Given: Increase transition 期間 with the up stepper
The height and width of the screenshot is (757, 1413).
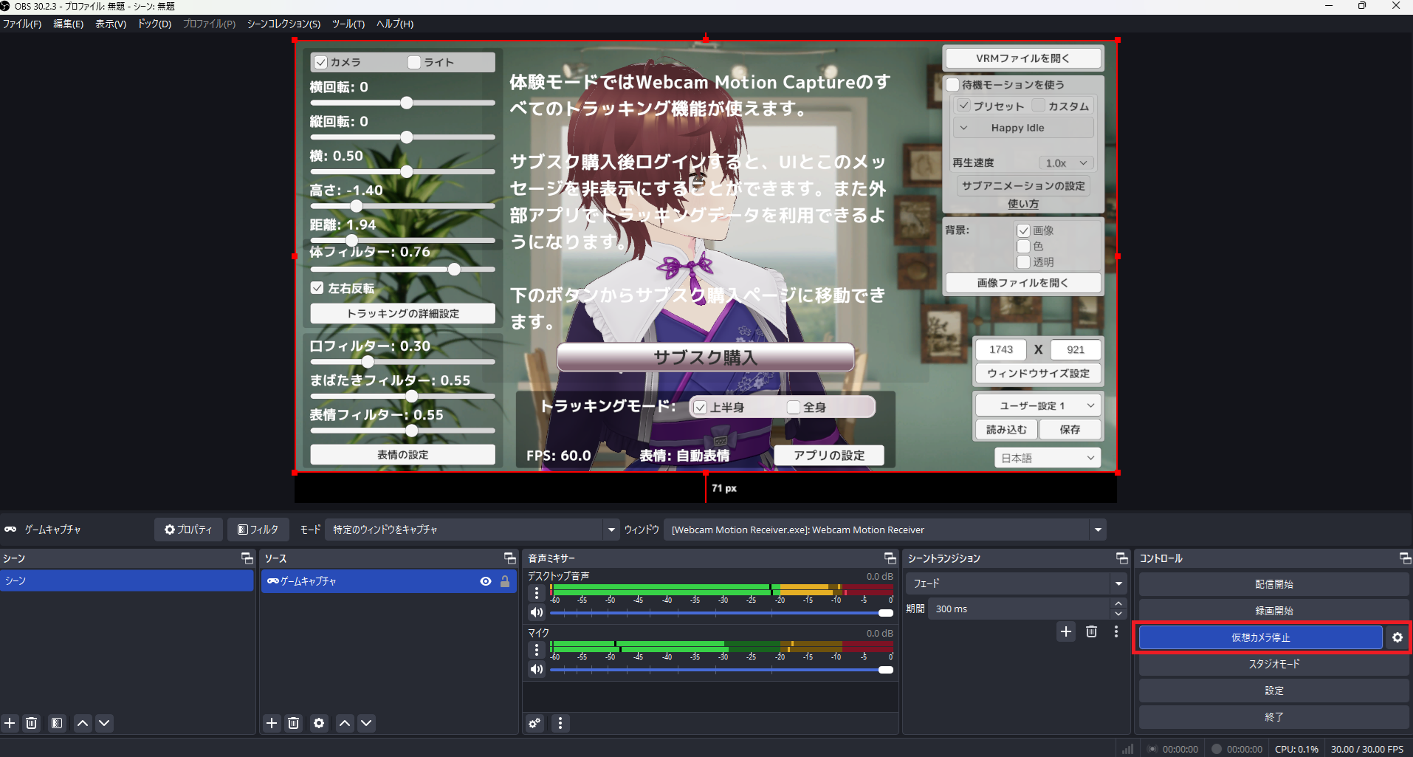Looking at the screenshot, I should [1118, 604].
